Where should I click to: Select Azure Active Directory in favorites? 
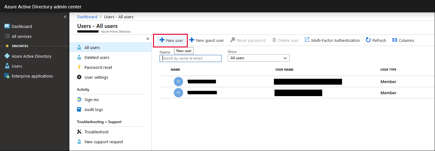coord(32,56)
